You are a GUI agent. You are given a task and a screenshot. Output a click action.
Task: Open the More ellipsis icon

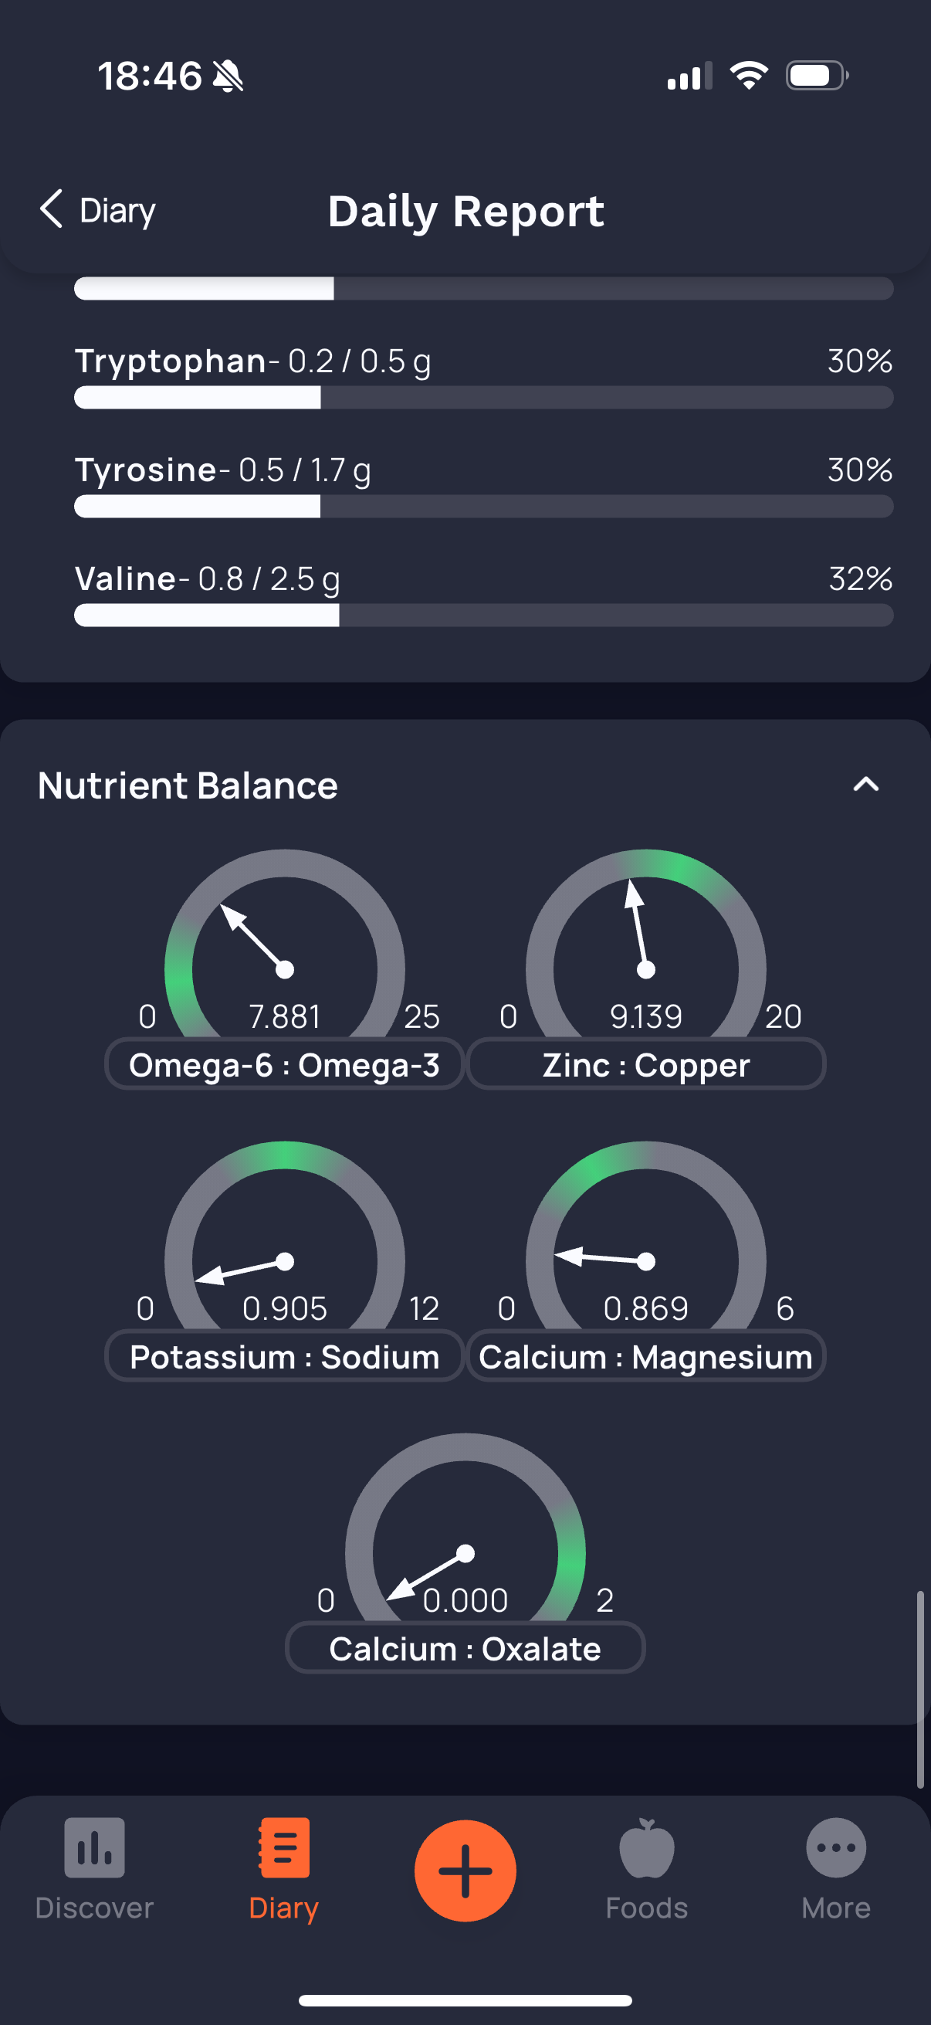836,1847
